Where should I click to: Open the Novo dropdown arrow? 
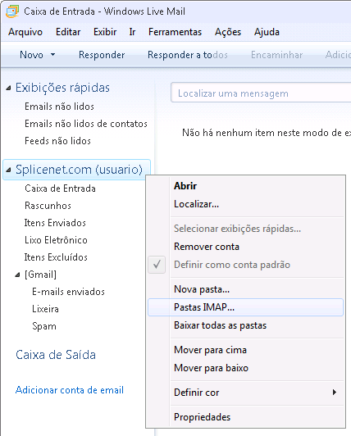pos(52,55)
